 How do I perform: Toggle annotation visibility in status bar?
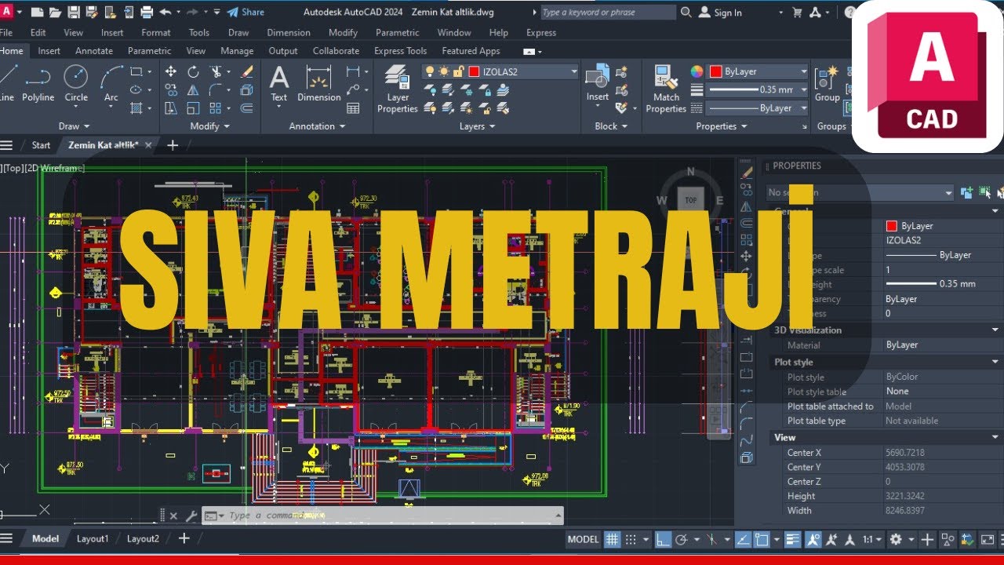pos(813,539)
